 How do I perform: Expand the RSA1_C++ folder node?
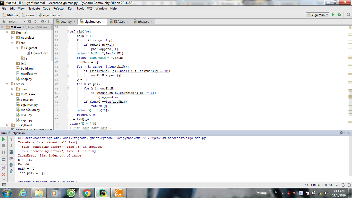[x=12, y=94]
